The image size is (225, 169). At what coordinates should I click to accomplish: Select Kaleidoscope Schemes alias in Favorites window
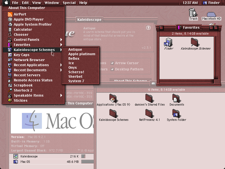point(195,42)
